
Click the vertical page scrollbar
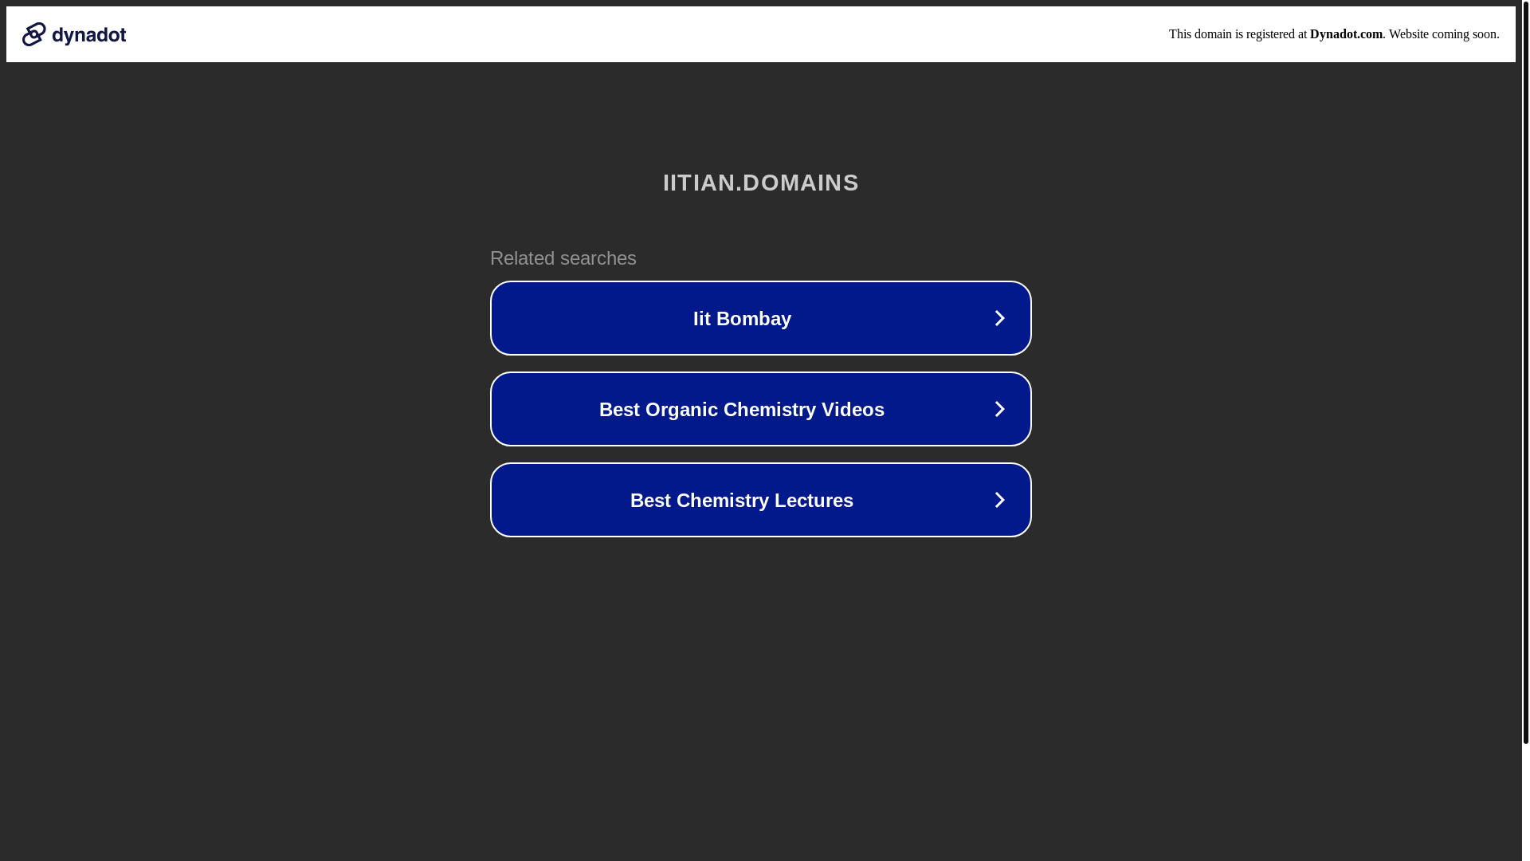point(1525,372)
